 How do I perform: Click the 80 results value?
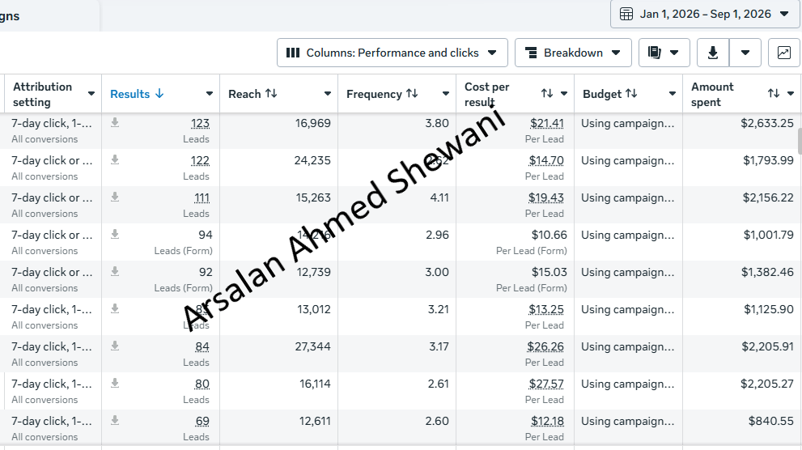202,384
